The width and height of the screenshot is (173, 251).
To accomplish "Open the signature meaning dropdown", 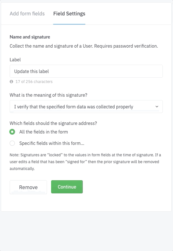I will pos(86,107).
